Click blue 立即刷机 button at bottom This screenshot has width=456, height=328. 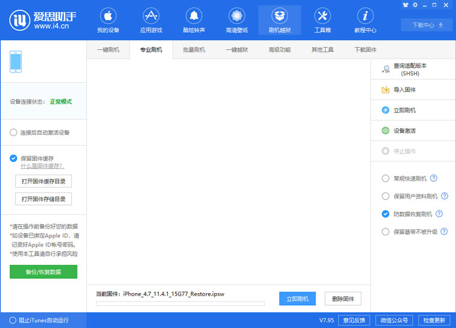pos(297,299)
